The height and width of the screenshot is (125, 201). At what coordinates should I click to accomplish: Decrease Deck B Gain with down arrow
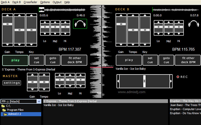click(x=121, y=45)
